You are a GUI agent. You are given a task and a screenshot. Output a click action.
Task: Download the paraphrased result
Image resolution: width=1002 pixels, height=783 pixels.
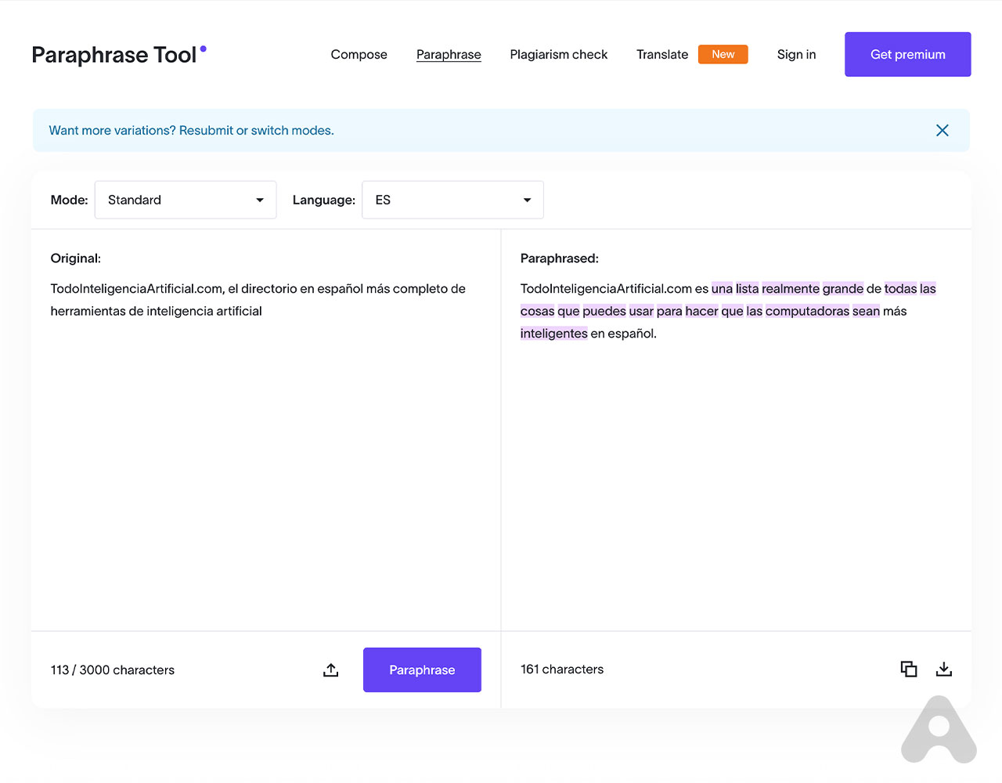[944, 669]
